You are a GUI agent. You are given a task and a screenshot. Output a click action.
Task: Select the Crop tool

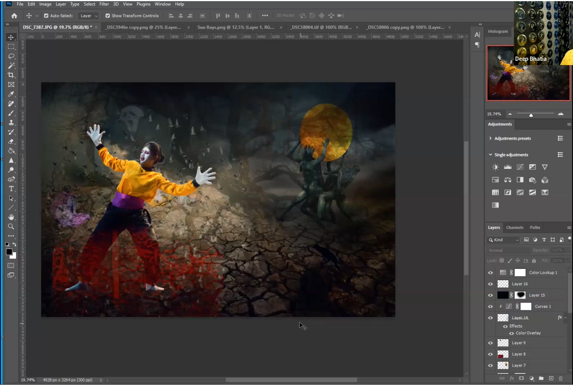tap(11, 75)
